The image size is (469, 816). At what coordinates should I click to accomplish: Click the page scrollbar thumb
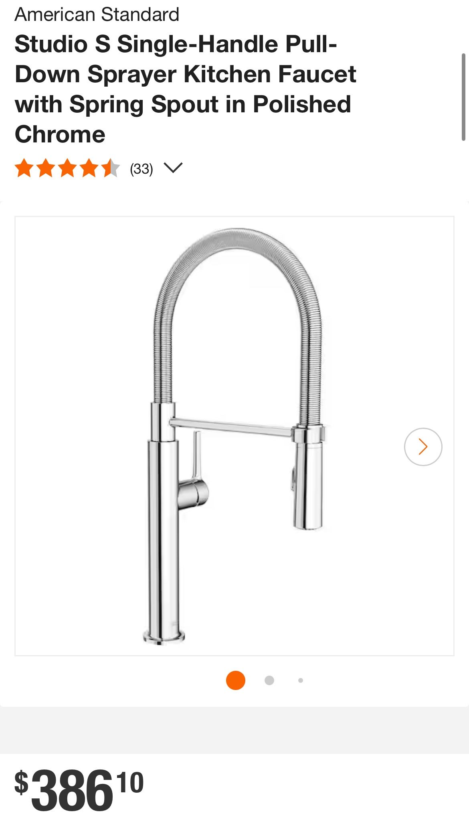click(x=463, y=97)
